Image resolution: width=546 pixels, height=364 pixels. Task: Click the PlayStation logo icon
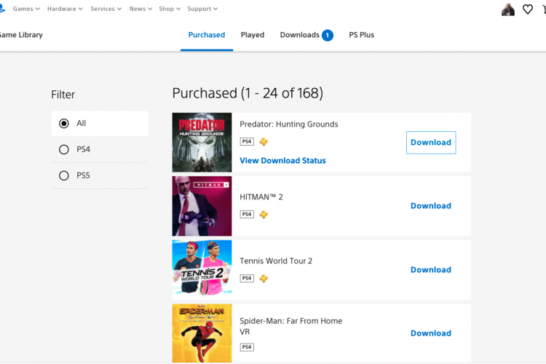pos(1,8)
